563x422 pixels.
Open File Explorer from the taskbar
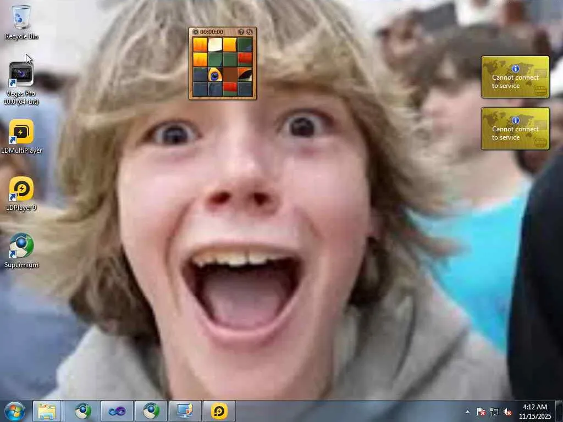pos(47,411)
